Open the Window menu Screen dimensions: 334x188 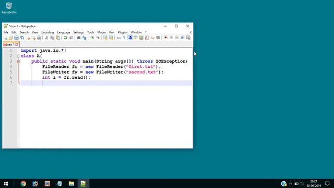[x=136, y=32]
